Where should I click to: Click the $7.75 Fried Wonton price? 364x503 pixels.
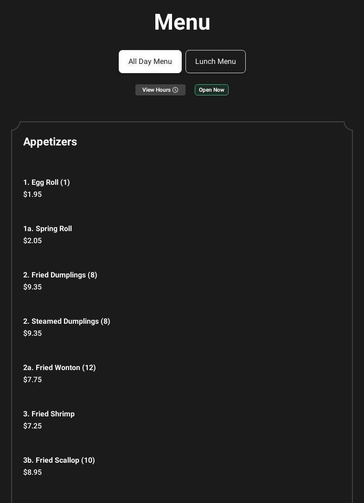[x=32, y=380]
